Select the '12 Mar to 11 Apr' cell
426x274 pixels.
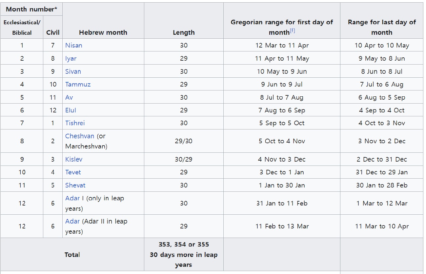282,45
